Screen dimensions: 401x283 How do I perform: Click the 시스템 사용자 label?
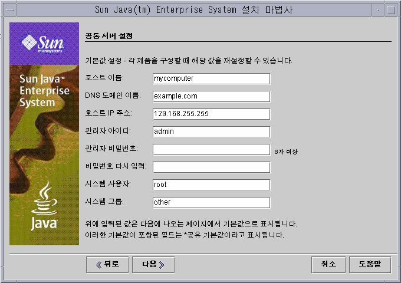[108, 183]
